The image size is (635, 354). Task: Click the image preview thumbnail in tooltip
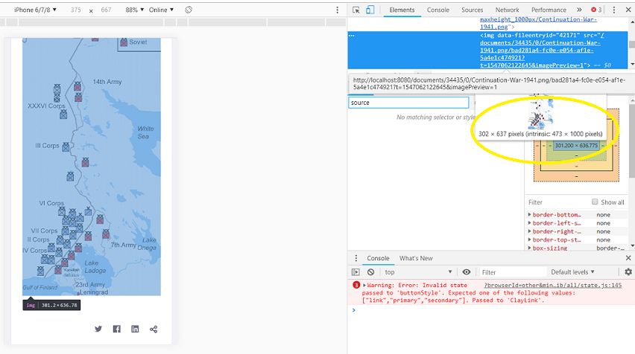click(540, 112)
